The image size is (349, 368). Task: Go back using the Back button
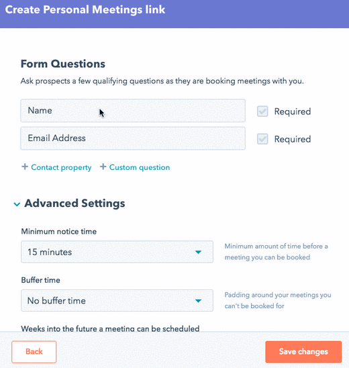click(x=34, y=352)
